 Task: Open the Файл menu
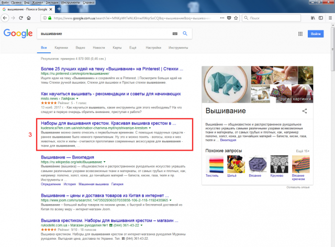pyautogui.click(x=5, y=2)
